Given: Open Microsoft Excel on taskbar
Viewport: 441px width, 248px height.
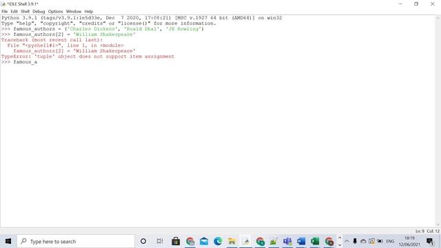Looking at the screenshot, I should click(x=315, y=241).
